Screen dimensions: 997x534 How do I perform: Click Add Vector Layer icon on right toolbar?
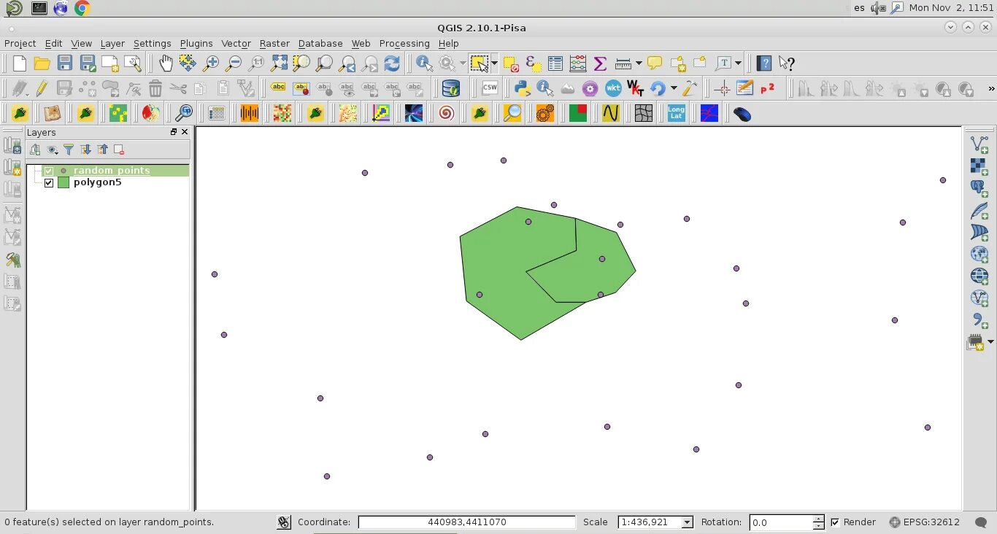(x=979, y=144)
